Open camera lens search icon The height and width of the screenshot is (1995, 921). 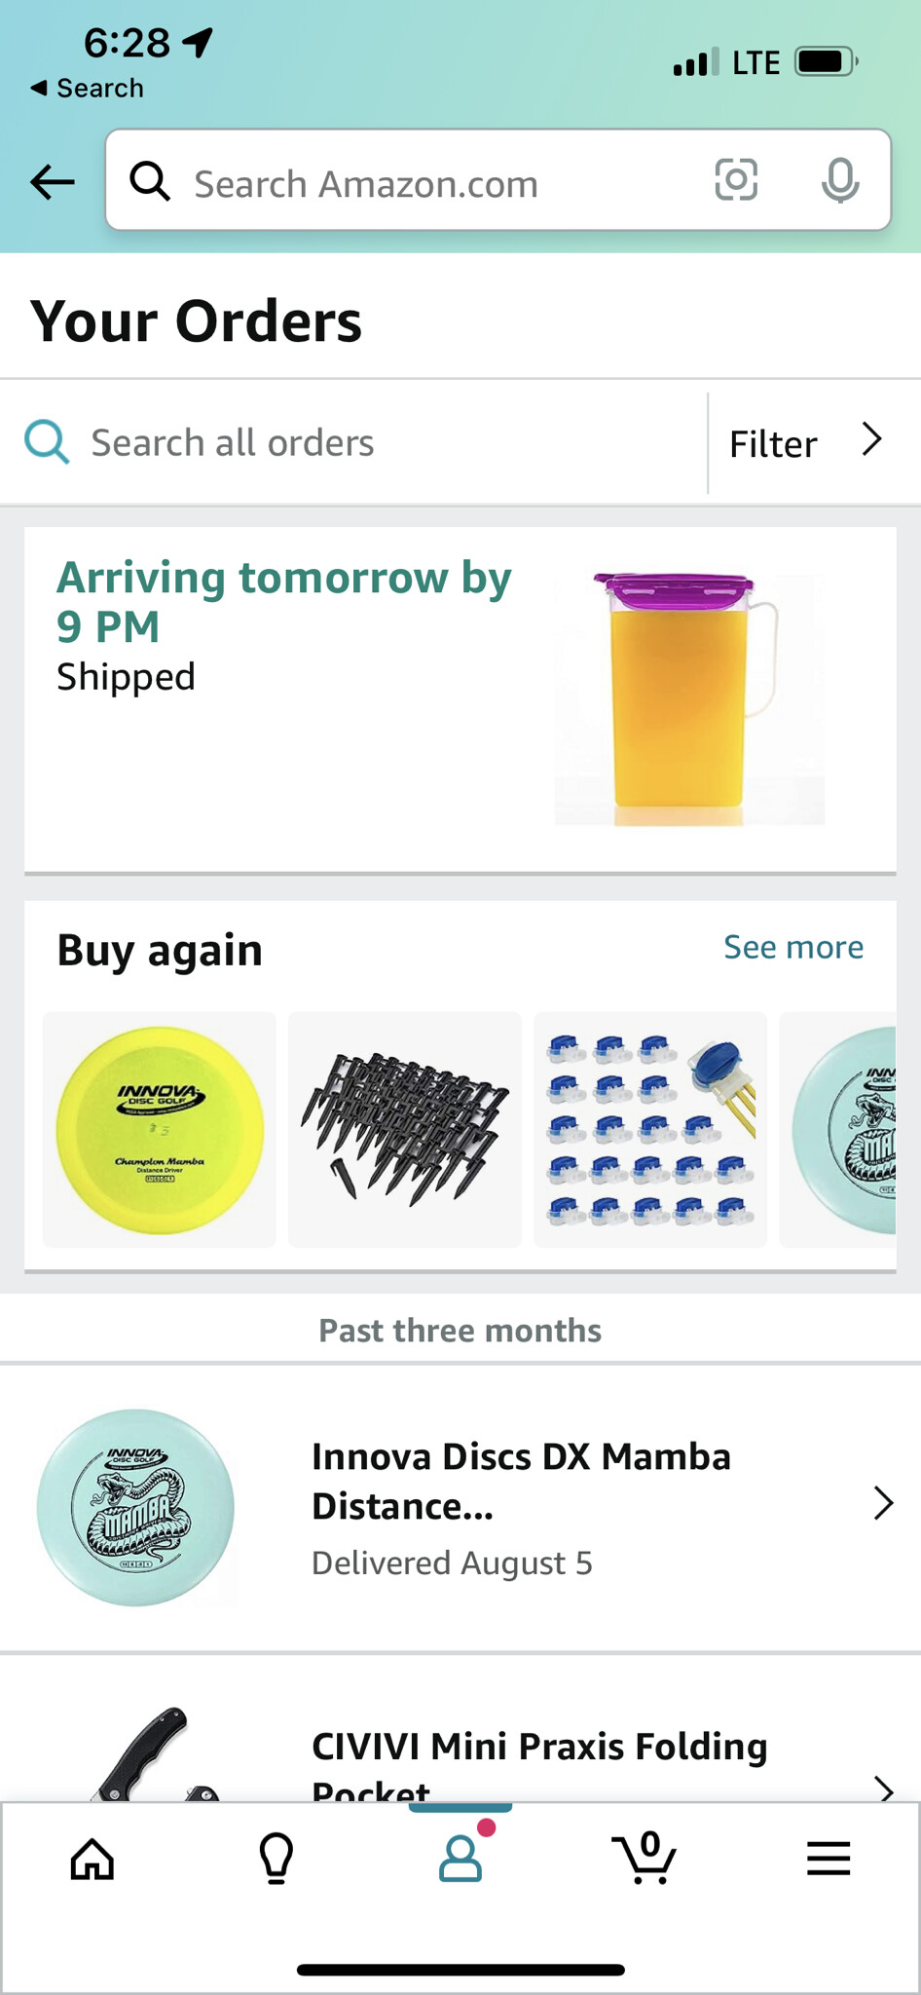click(736, 180)
